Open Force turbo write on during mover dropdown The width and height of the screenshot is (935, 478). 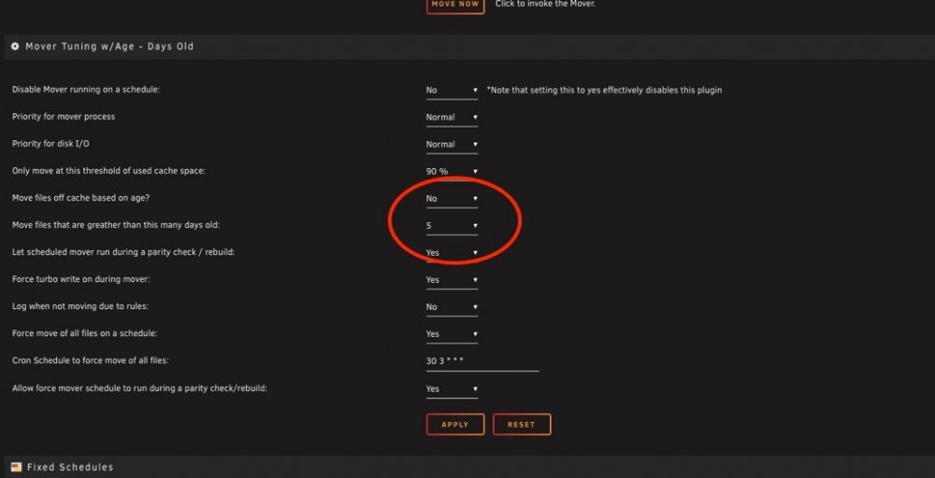tap(452, 280)
